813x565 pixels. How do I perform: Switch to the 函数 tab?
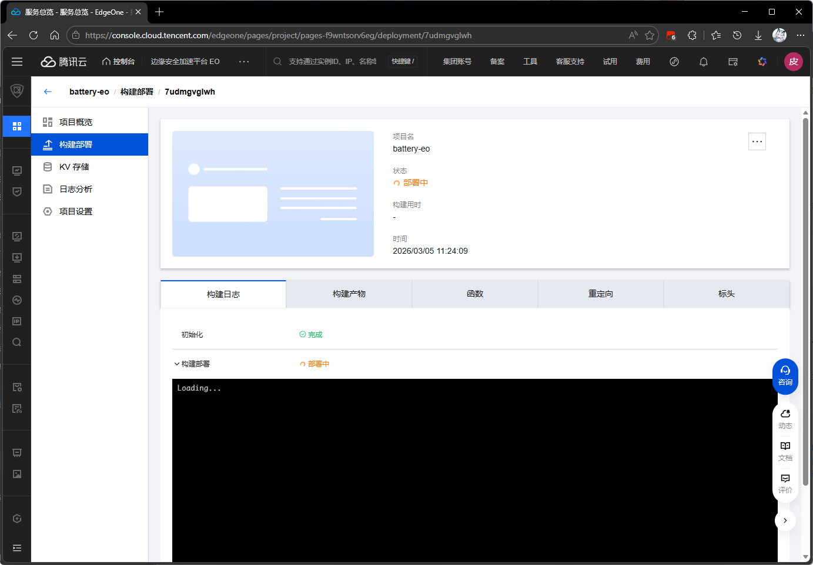475,294
